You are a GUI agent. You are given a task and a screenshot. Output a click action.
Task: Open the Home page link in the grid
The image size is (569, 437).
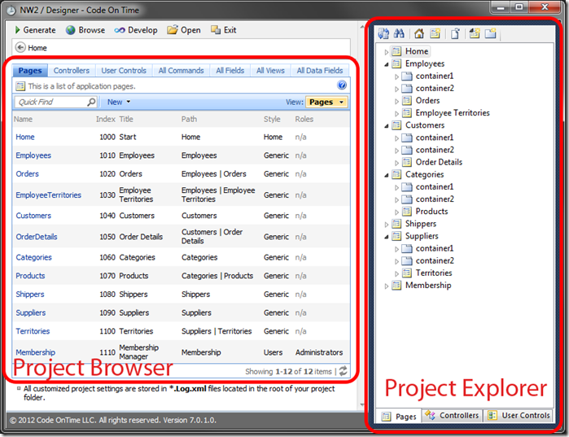(25, 137)
